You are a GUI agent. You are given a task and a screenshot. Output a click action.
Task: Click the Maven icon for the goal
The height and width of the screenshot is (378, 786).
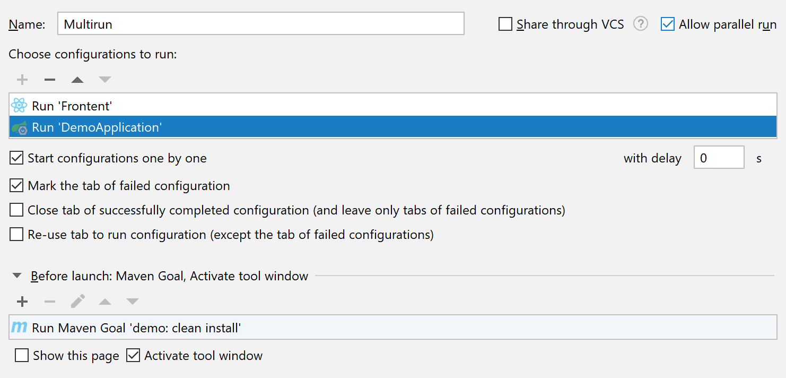click(19, 328)
